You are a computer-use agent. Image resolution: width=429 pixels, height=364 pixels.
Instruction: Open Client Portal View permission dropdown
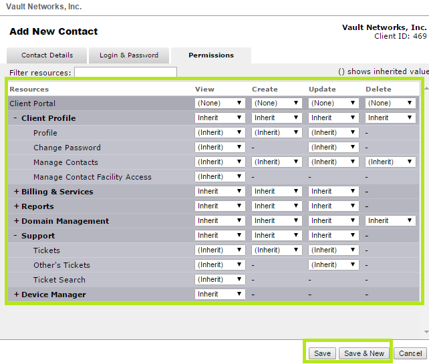220,104
